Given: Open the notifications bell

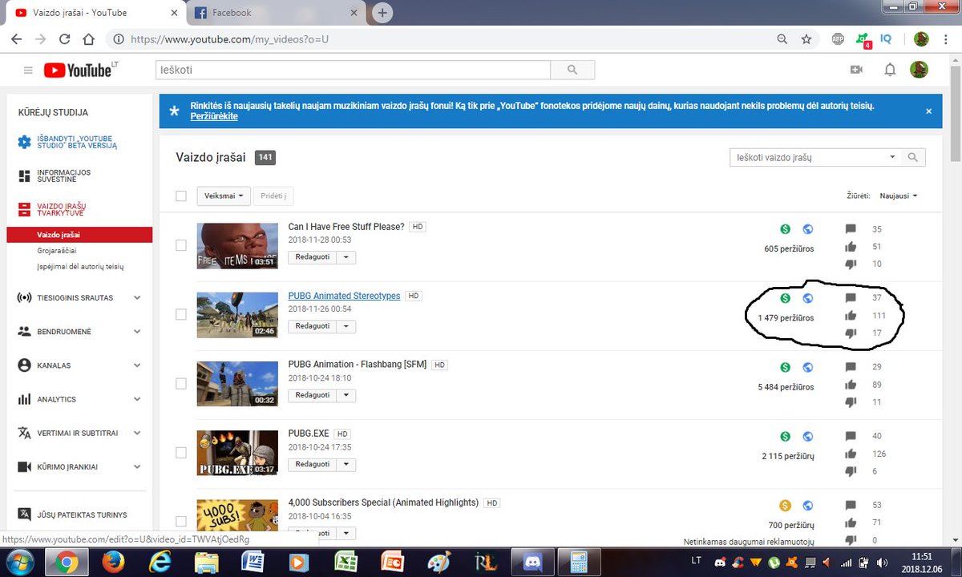Looking at the screenshot, I should point(890,71).
